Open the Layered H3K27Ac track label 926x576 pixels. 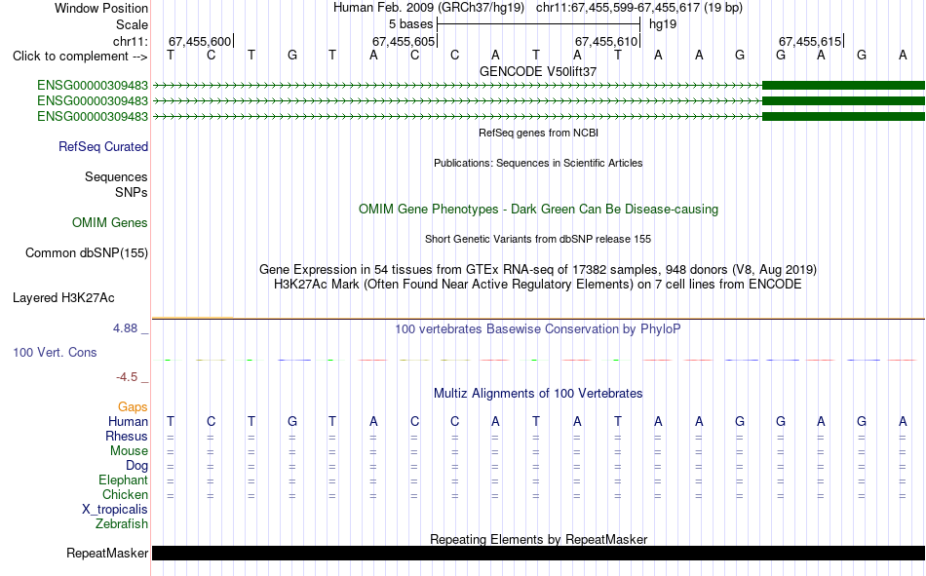click(63, 298)
